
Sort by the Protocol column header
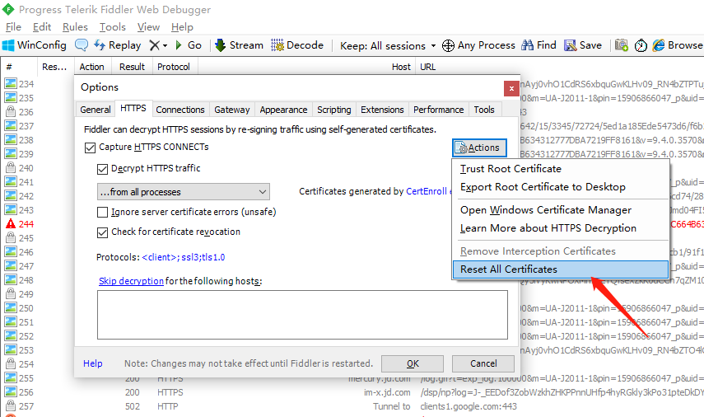174,67
